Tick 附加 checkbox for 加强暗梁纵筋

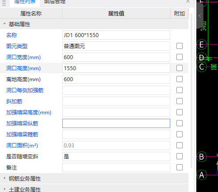coord(180,123)
